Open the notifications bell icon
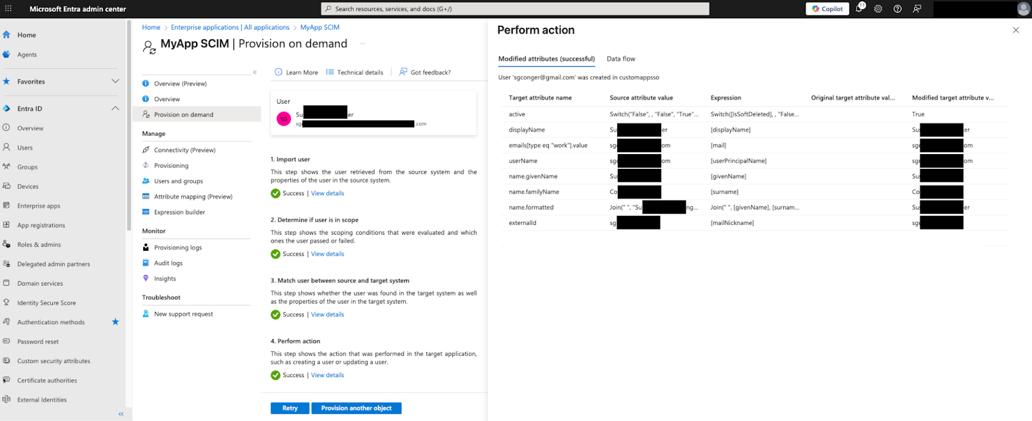This screenshot has width=1032, height=421. (859, 9)
